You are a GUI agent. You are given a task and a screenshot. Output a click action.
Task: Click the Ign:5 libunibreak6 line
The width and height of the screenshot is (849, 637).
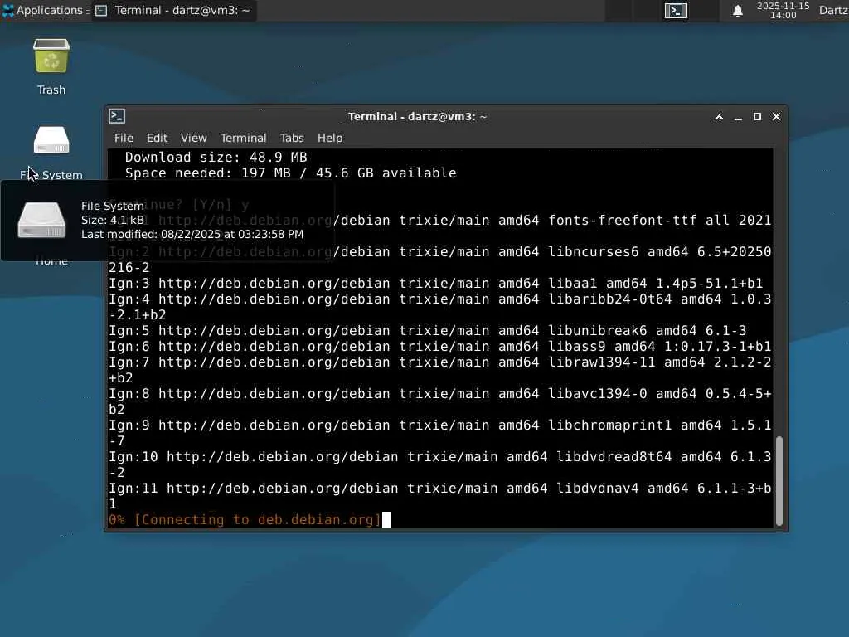pyautogui.click(x=428, y=330)
